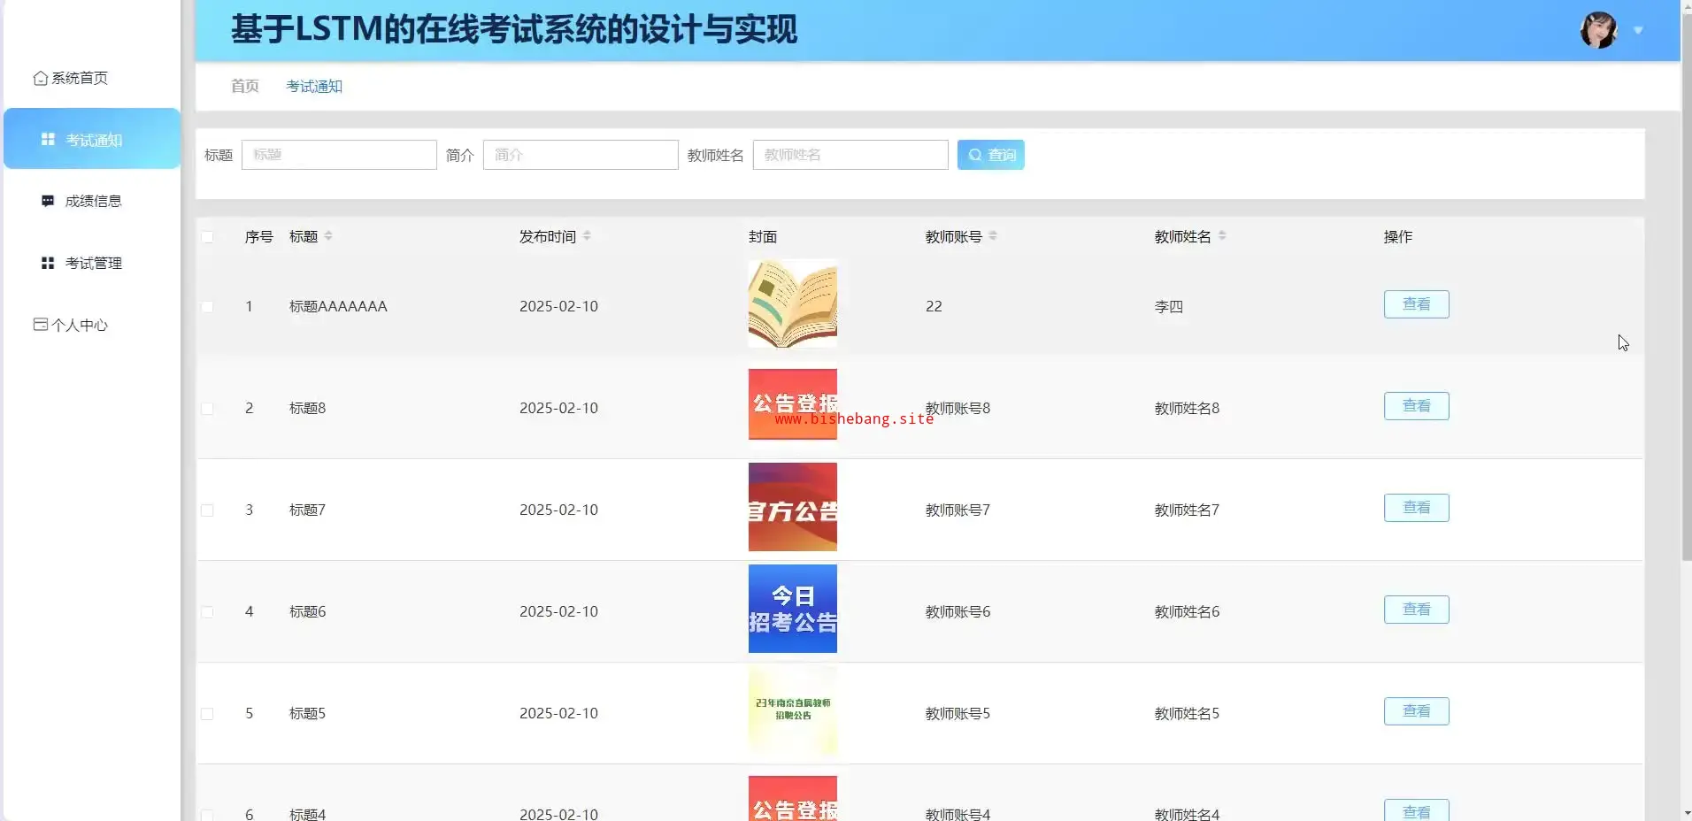The width and height of the screenshot is (1692, 821).
Task: Sort table by 标题 column arrows
Action: tap(328, 236)
